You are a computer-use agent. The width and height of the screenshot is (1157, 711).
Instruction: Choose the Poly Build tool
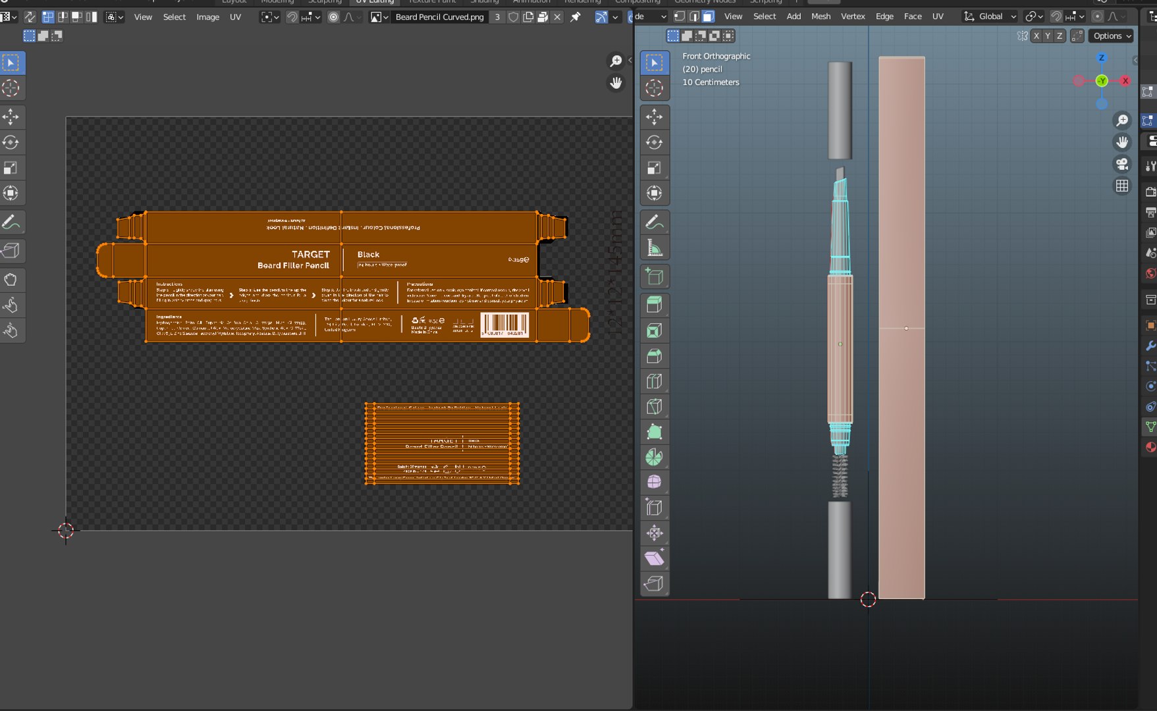[655, 432]
